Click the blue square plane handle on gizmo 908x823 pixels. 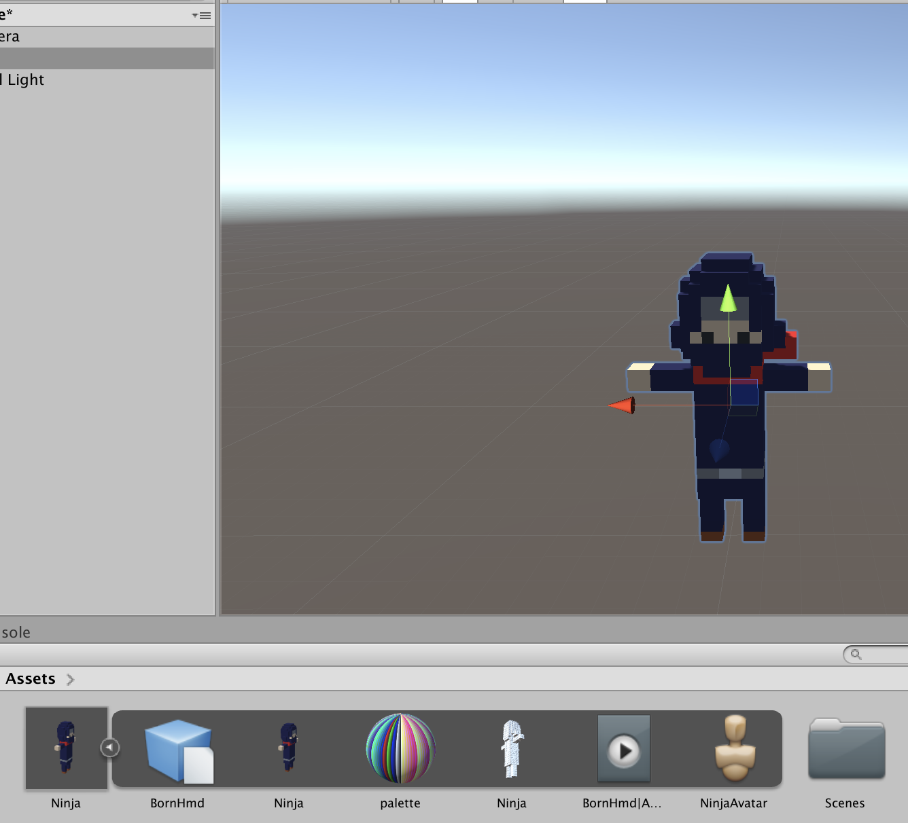744,392
